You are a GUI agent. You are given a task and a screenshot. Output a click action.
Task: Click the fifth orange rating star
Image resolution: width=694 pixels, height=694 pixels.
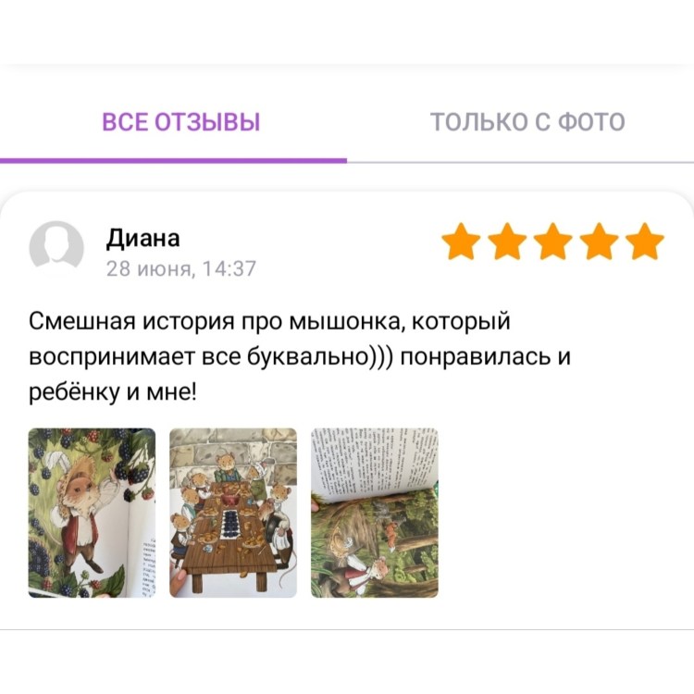click(645, 242)
